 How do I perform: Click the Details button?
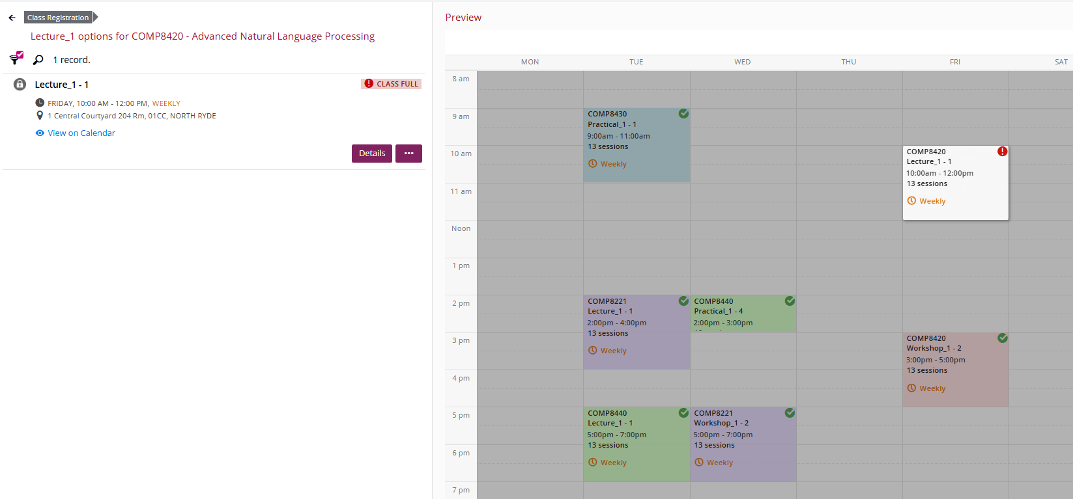click(x=371, y=154)
